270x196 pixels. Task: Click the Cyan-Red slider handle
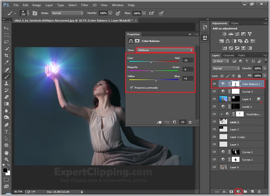tap(151, 62)
